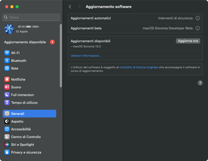The width and height of the screenshot is (208, 161).
Task: Go forward with the right chevron
Action: pyautogui.click(x=79, y=7)
